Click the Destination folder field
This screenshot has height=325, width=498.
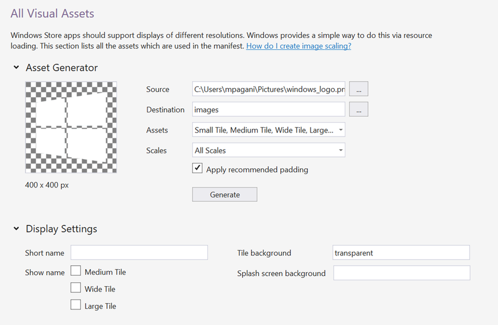[x=269, y=109]
